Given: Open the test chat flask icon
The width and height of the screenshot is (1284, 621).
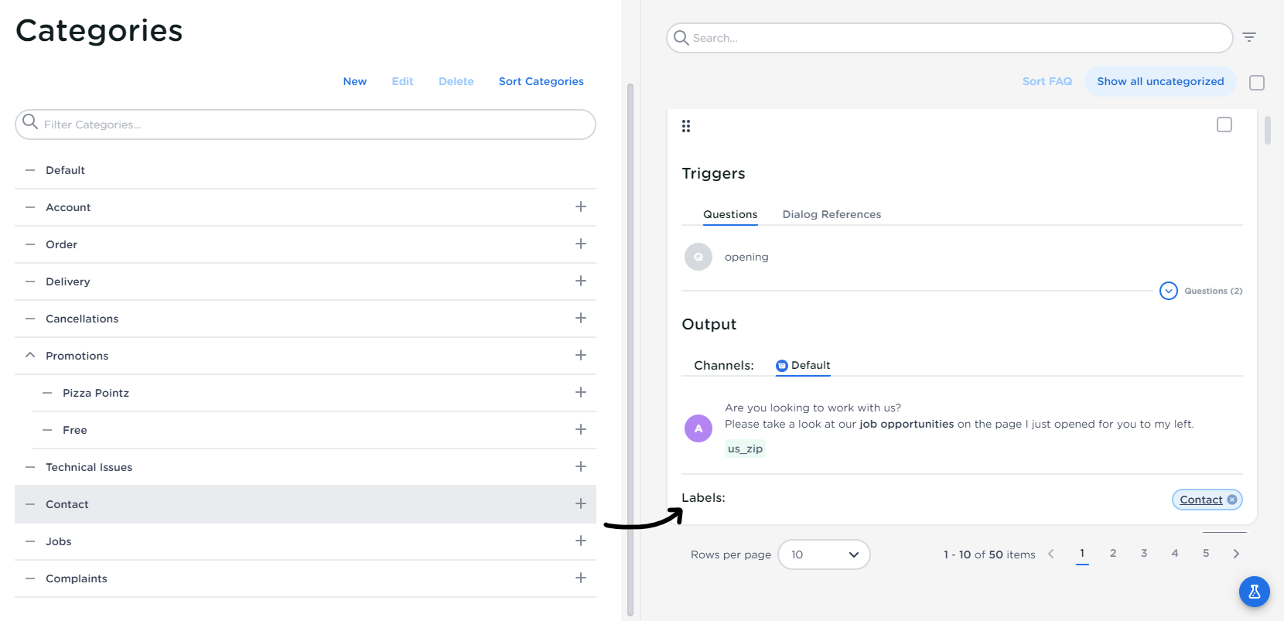Looking at the screenshot, I should (x=1254, y=592).
